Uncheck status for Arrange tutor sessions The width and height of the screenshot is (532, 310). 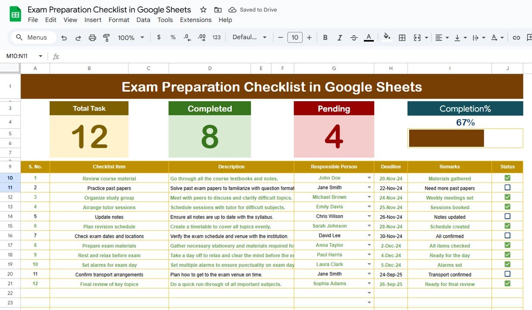click(x=507, y=207)
